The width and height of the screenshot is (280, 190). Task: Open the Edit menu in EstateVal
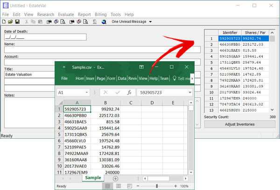coord(16,14)
